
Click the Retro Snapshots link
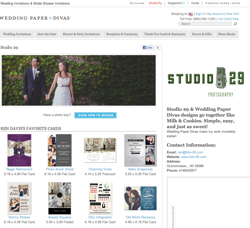pos(140,169)
